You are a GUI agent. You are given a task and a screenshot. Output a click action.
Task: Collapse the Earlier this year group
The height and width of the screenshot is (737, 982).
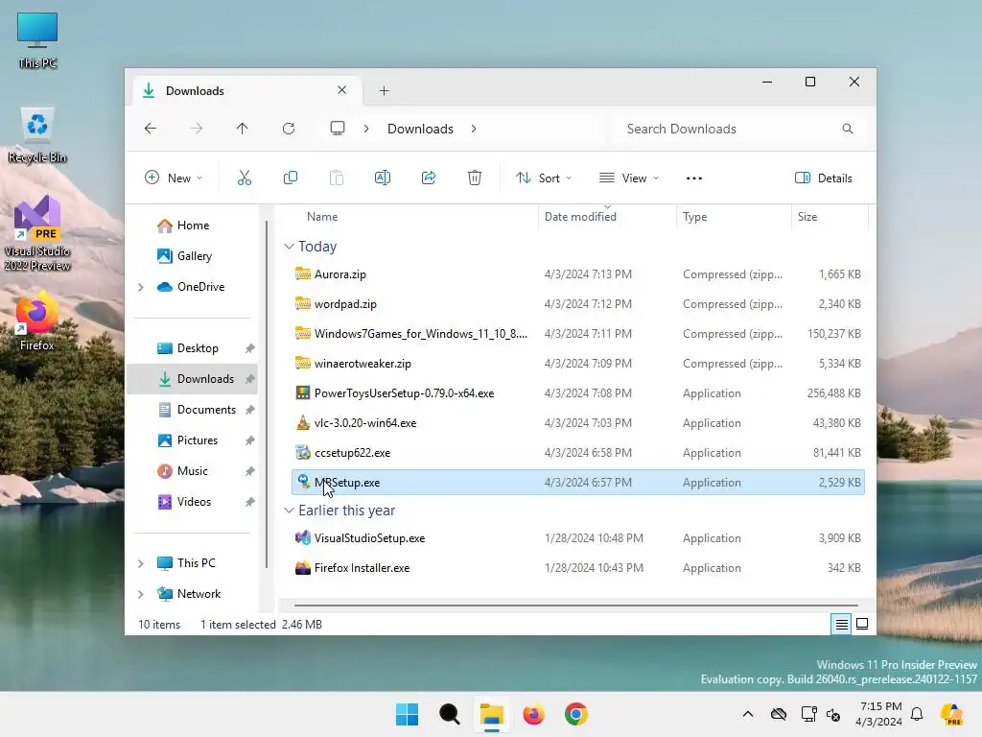coord(289,511)
